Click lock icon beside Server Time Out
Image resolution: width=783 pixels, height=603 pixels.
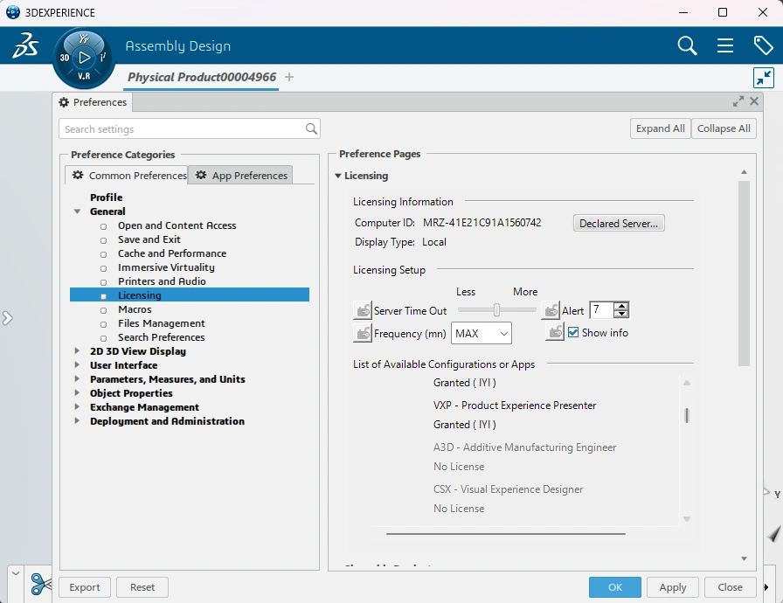pyautogui.click(x=363, y=310)
